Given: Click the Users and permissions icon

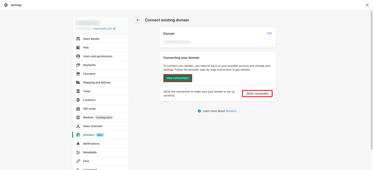Looking at the screenshot, I should point(78,56).
